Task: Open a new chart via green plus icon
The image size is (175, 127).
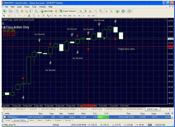Action: coord(4,11)
